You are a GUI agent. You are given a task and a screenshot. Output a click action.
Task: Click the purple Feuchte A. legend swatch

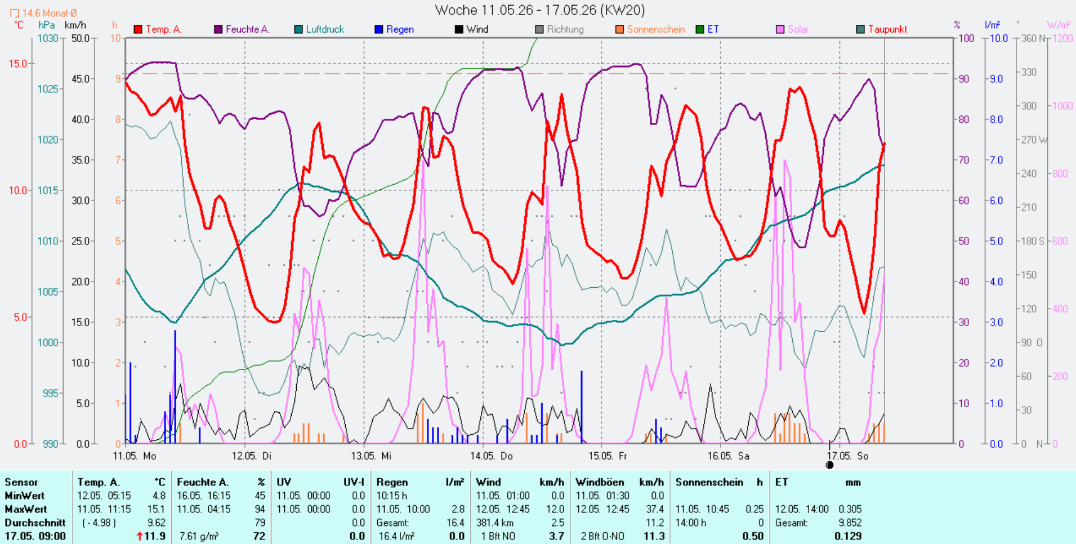coord(218,29)
